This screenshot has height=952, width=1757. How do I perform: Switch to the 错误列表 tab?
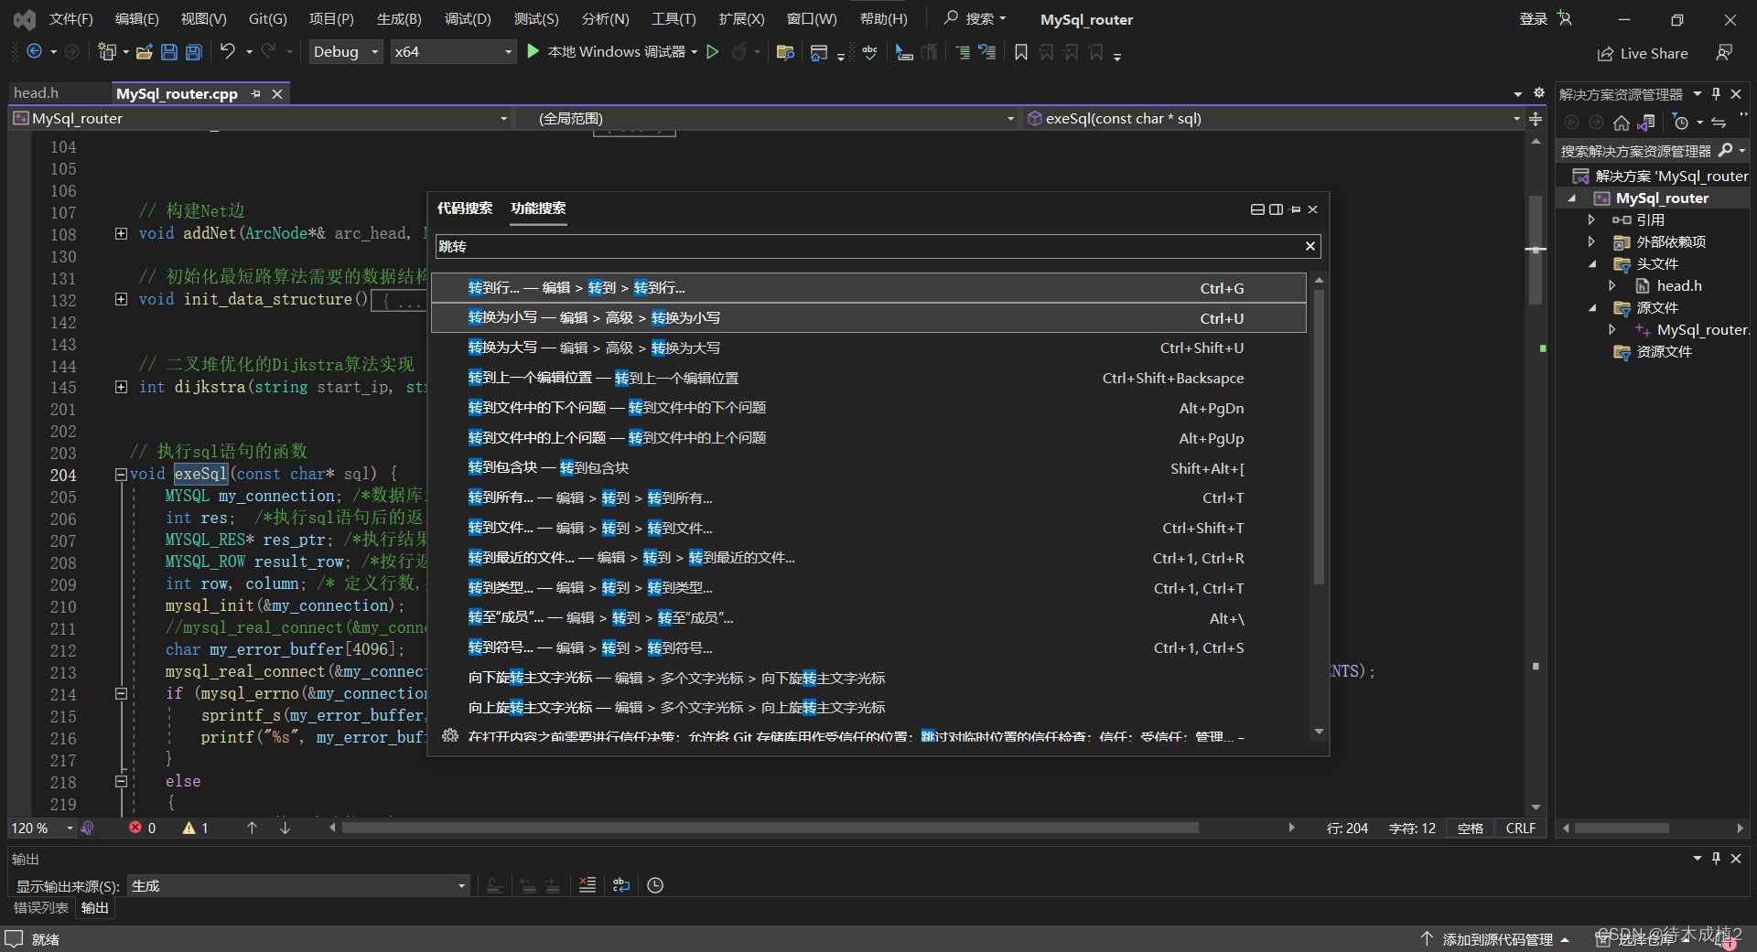point(41,908)
